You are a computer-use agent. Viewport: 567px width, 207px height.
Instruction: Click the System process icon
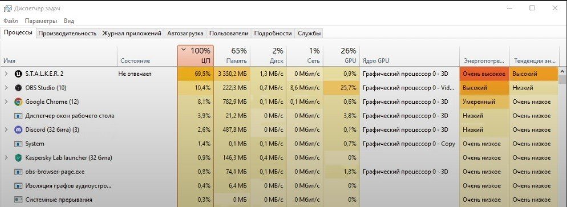click(18, 144)
